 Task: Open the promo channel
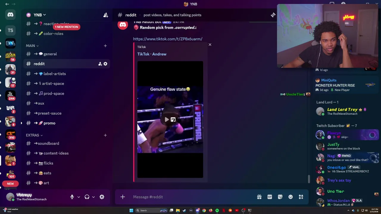[67, 123]
